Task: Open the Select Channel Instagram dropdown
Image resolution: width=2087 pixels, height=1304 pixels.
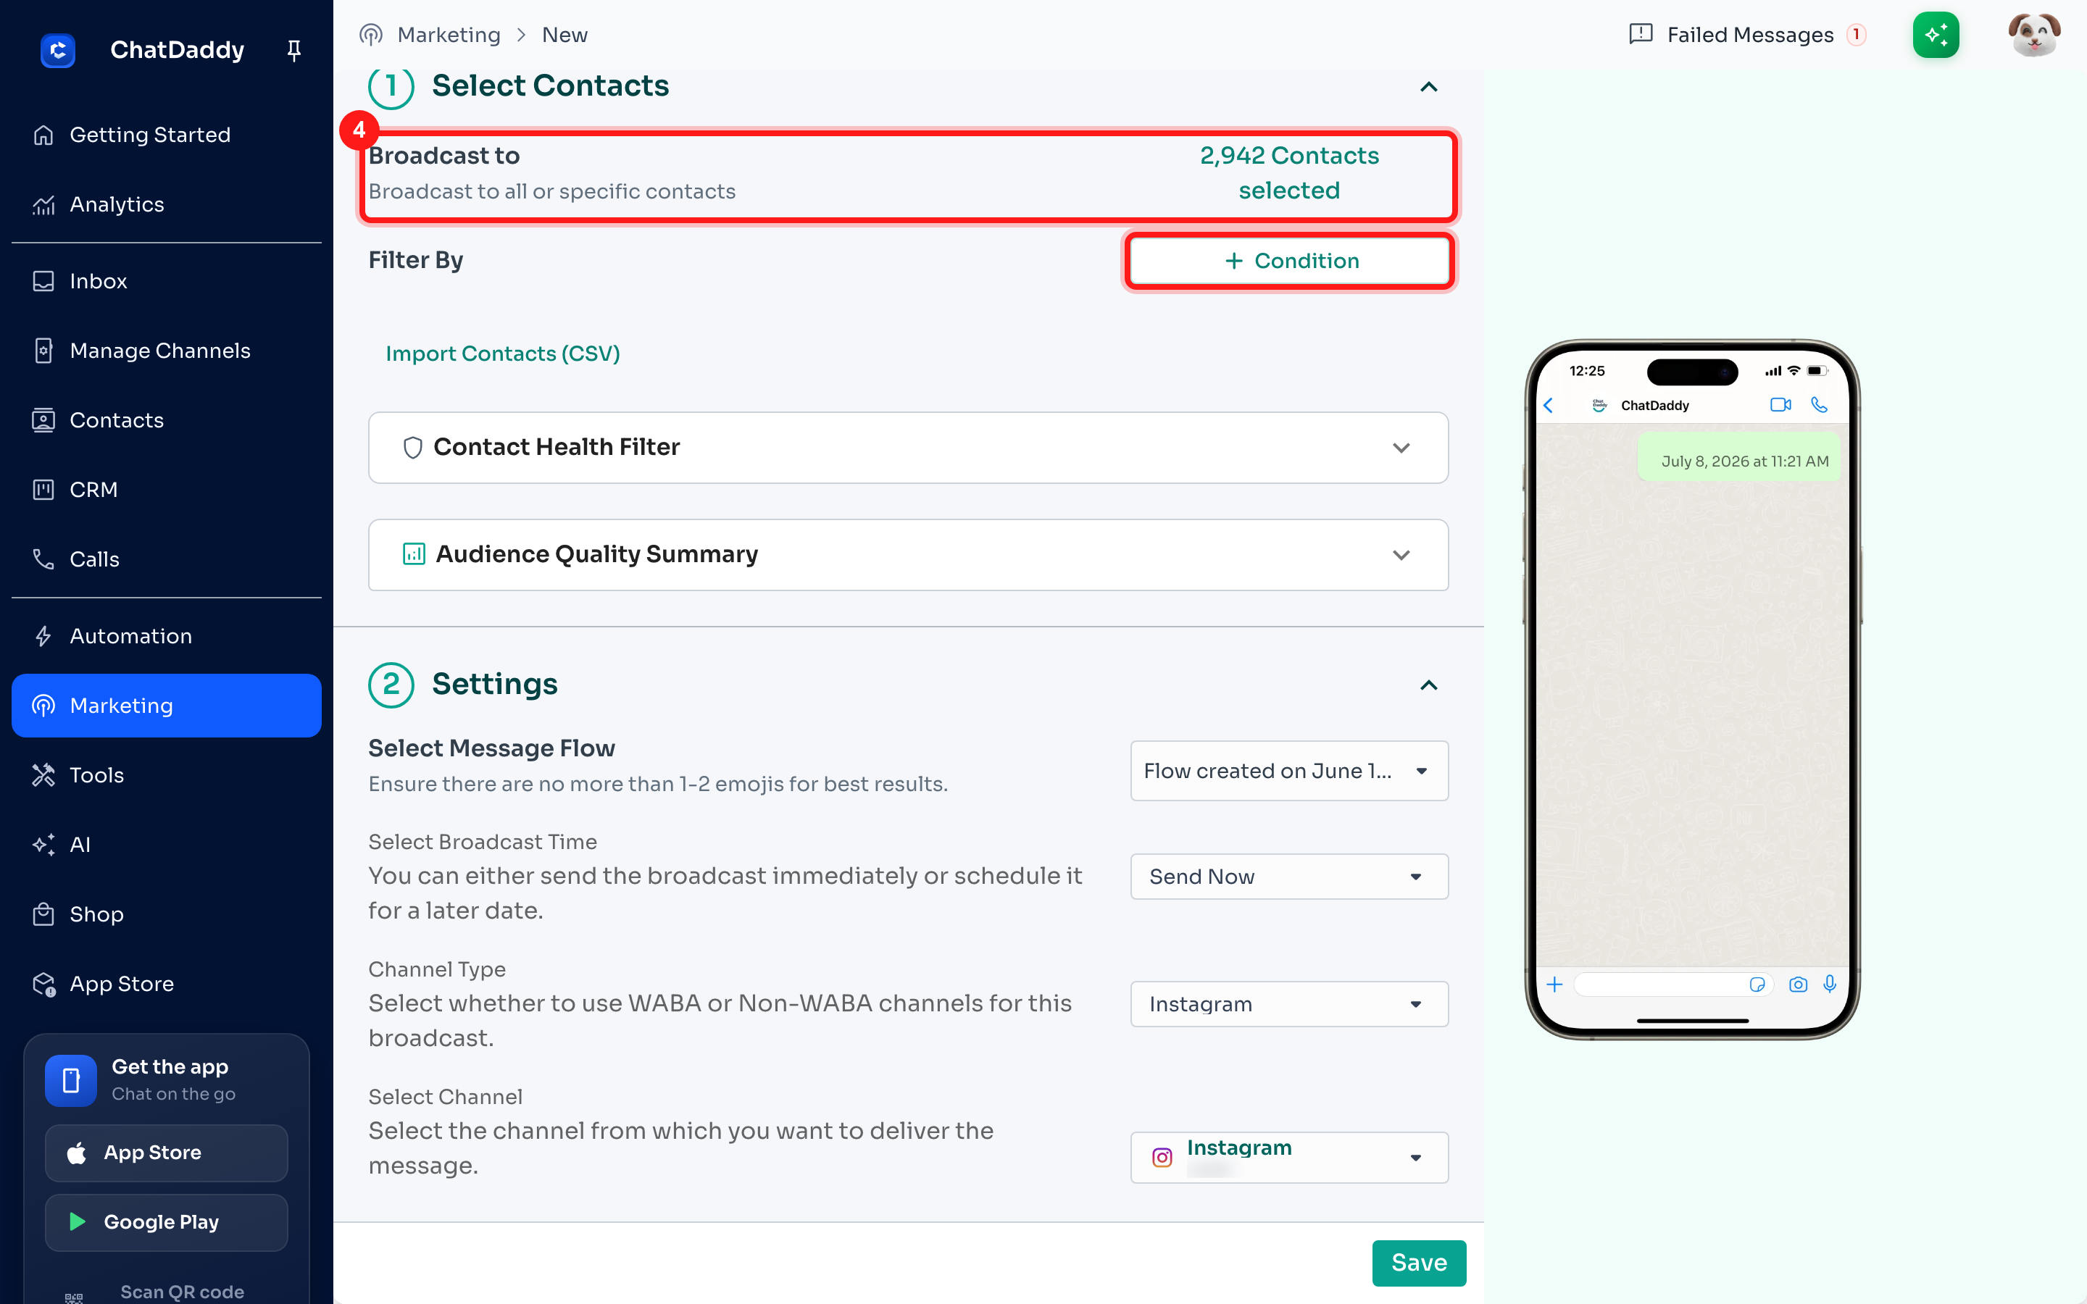Action: click(1288, 1158)
